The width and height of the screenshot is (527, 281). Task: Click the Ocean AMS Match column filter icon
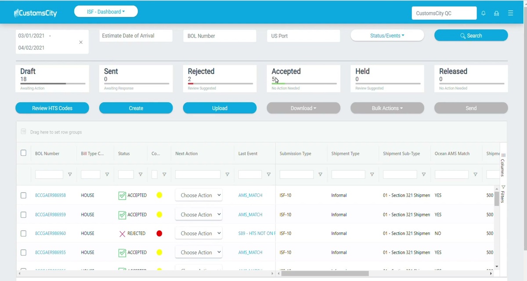tap(476, 174)
